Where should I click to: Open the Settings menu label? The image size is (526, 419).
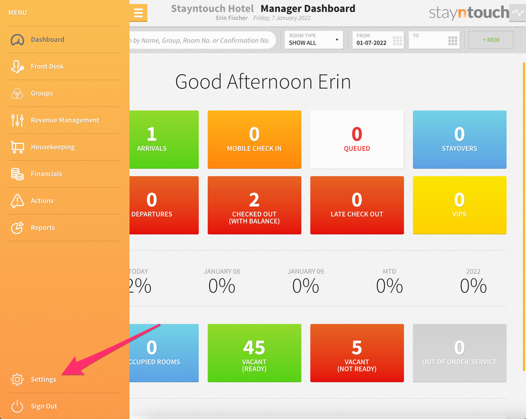point(43,380)
